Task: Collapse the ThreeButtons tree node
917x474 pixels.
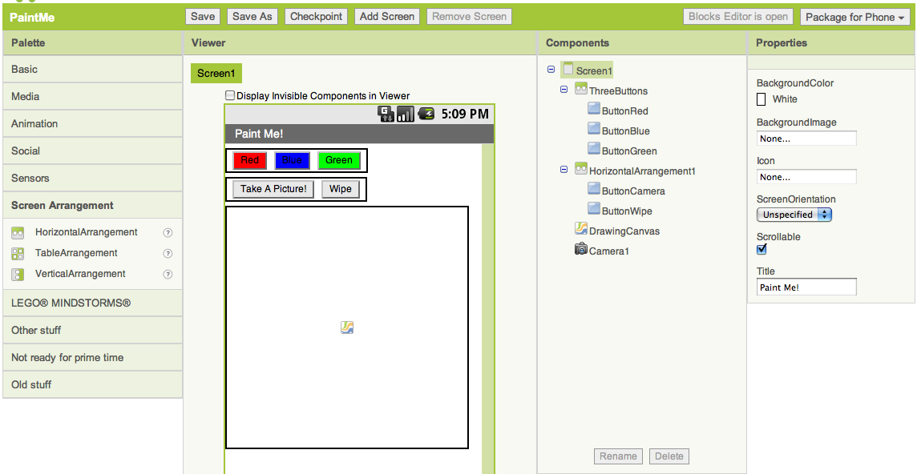Action: (x=564, y=90)
